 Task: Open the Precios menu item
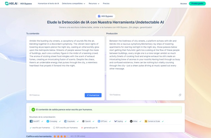click(106, 3)
